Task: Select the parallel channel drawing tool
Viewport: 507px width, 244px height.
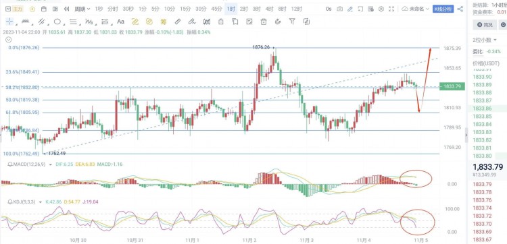Action: [x=41, y=22]
